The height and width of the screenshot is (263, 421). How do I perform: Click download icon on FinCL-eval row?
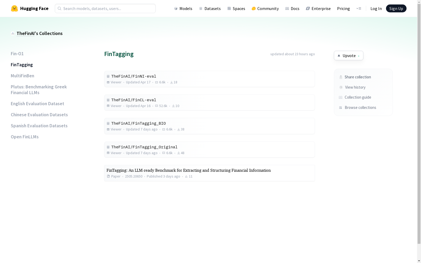[x=173, y=106]
